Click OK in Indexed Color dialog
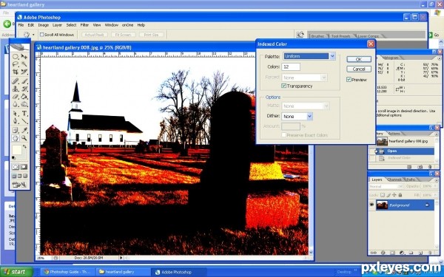 coord(359,59)
